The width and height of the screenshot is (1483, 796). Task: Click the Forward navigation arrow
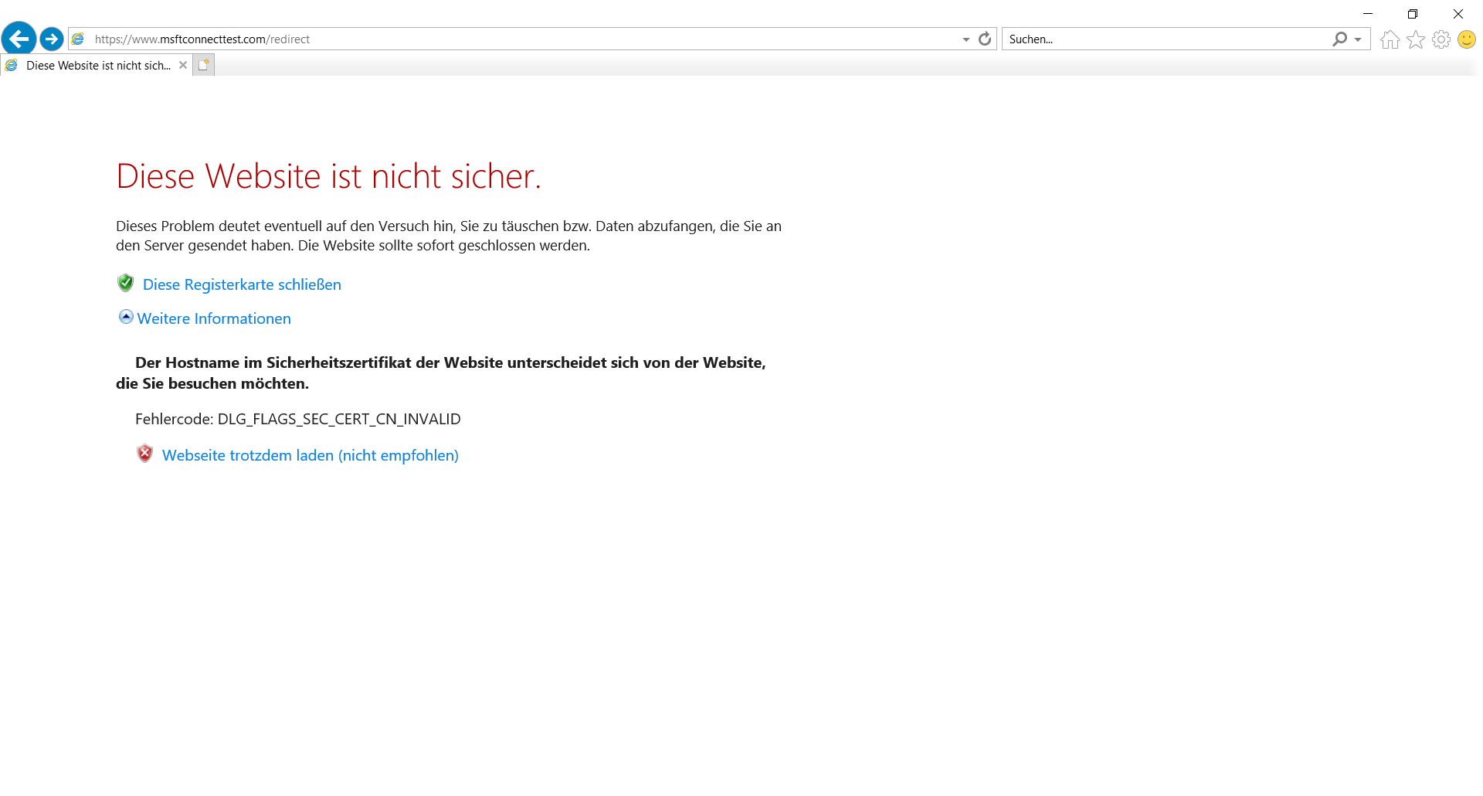pos(52,39)
